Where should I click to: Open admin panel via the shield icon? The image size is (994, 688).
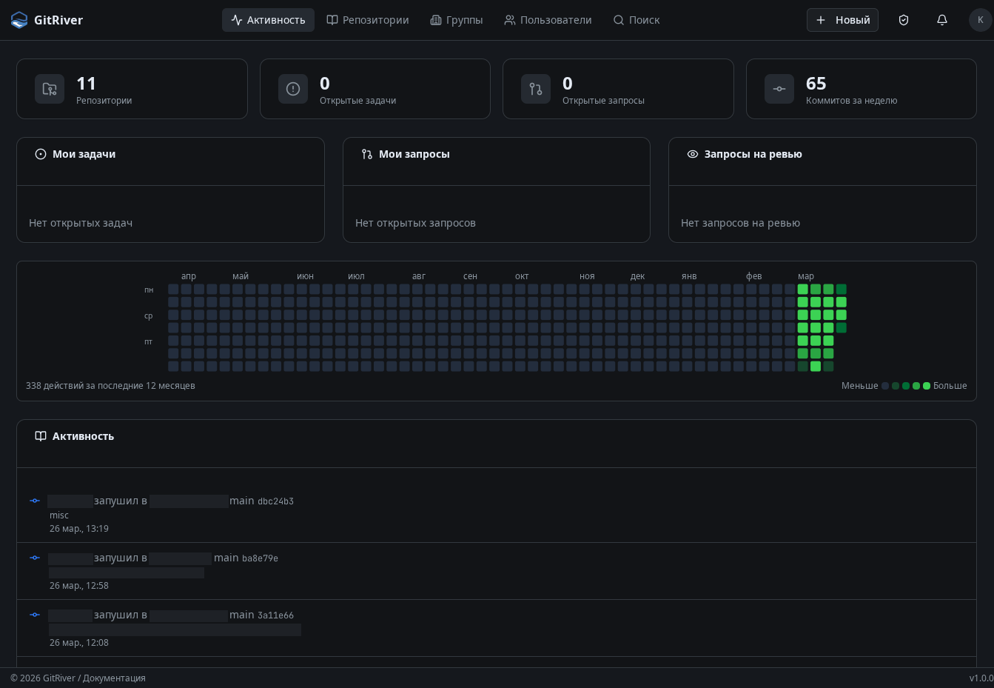pos(903,20)
